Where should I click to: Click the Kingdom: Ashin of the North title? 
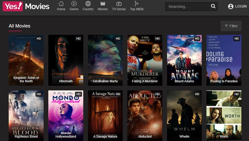(26, 80)
